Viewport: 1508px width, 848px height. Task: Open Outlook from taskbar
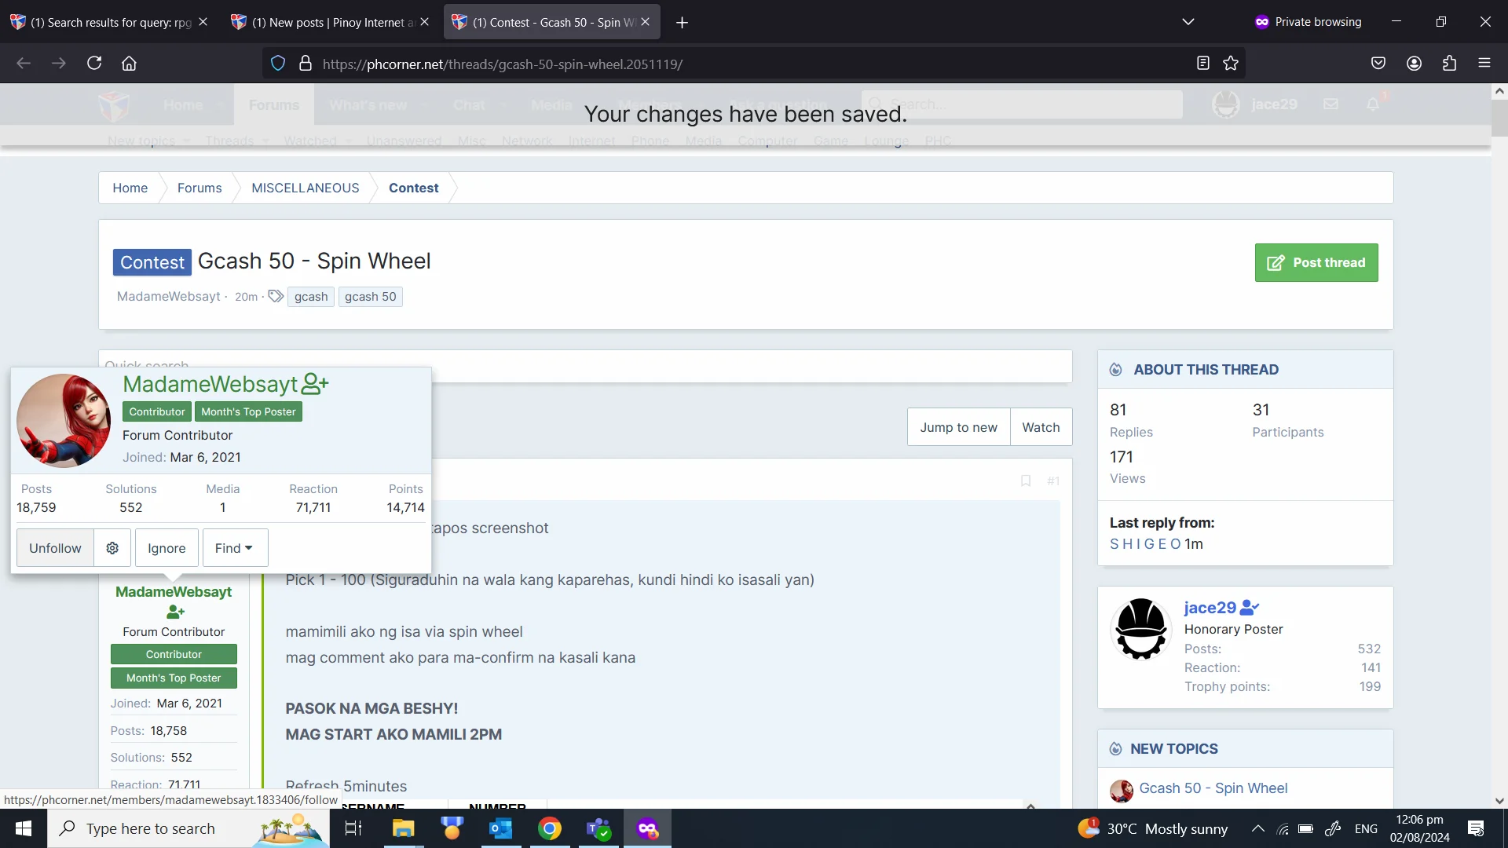pyautogui.click(x=500, y=828)
